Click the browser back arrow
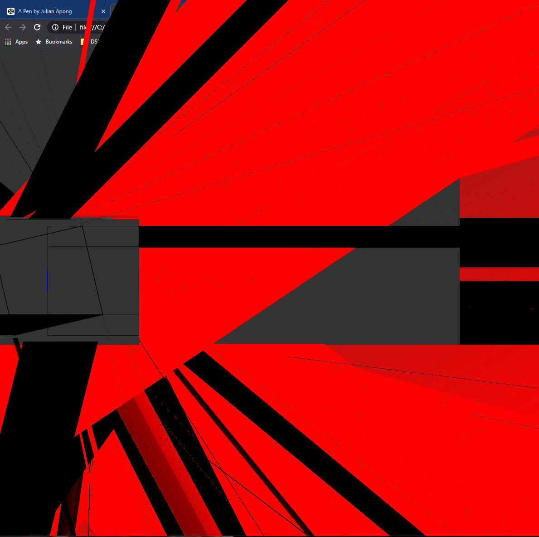 (8, 27)
